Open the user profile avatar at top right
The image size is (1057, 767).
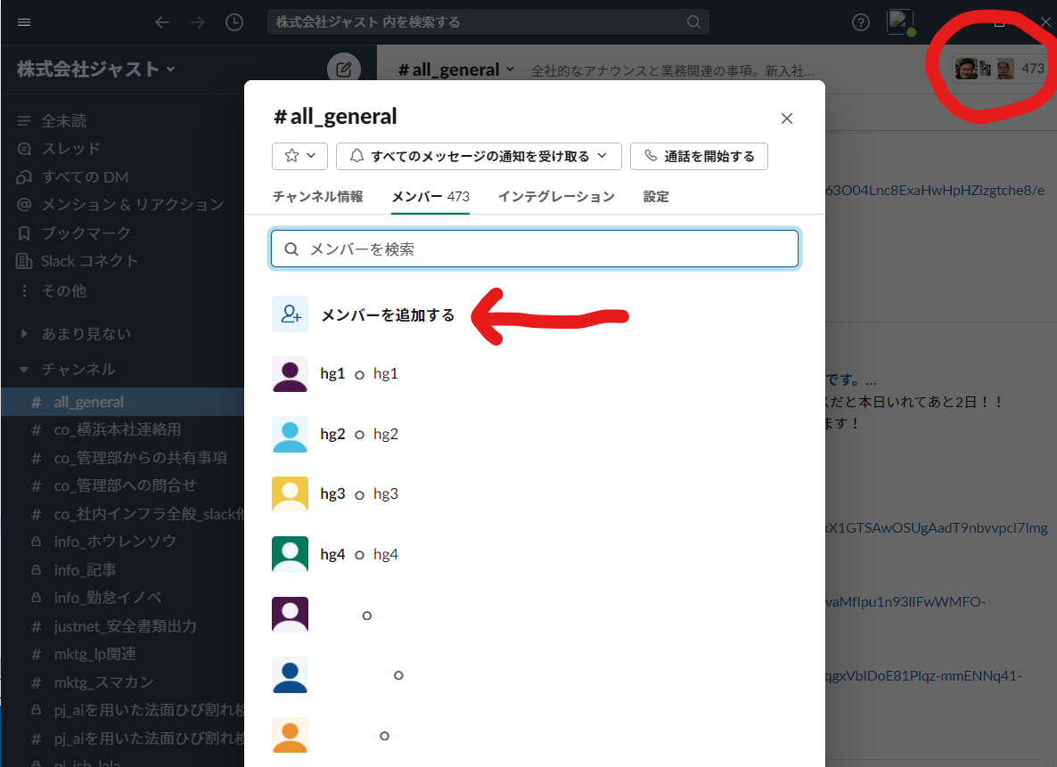(901, 22)
